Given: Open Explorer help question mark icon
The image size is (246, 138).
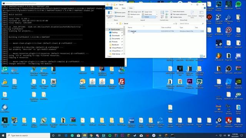Looking at the screenshot, I should (x=204, y=8).
